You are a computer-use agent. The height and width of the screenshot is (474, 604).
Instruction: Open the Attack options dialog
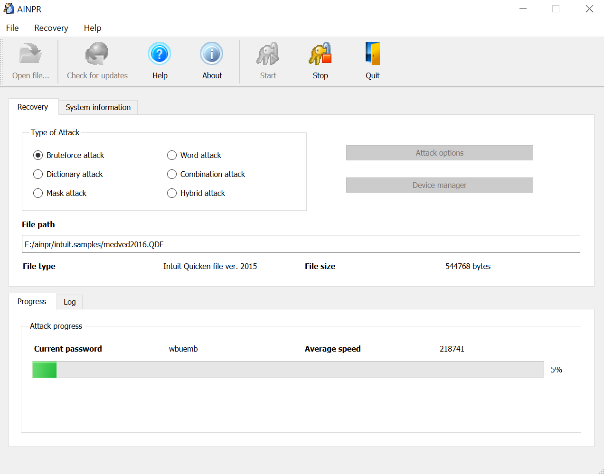[x=439, y=153]
